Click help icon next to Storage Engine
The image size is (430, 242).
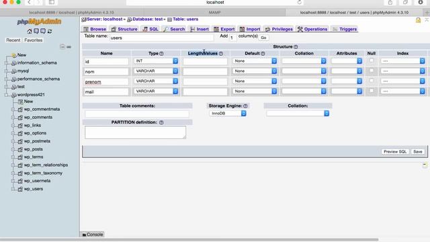click(245, 106)
